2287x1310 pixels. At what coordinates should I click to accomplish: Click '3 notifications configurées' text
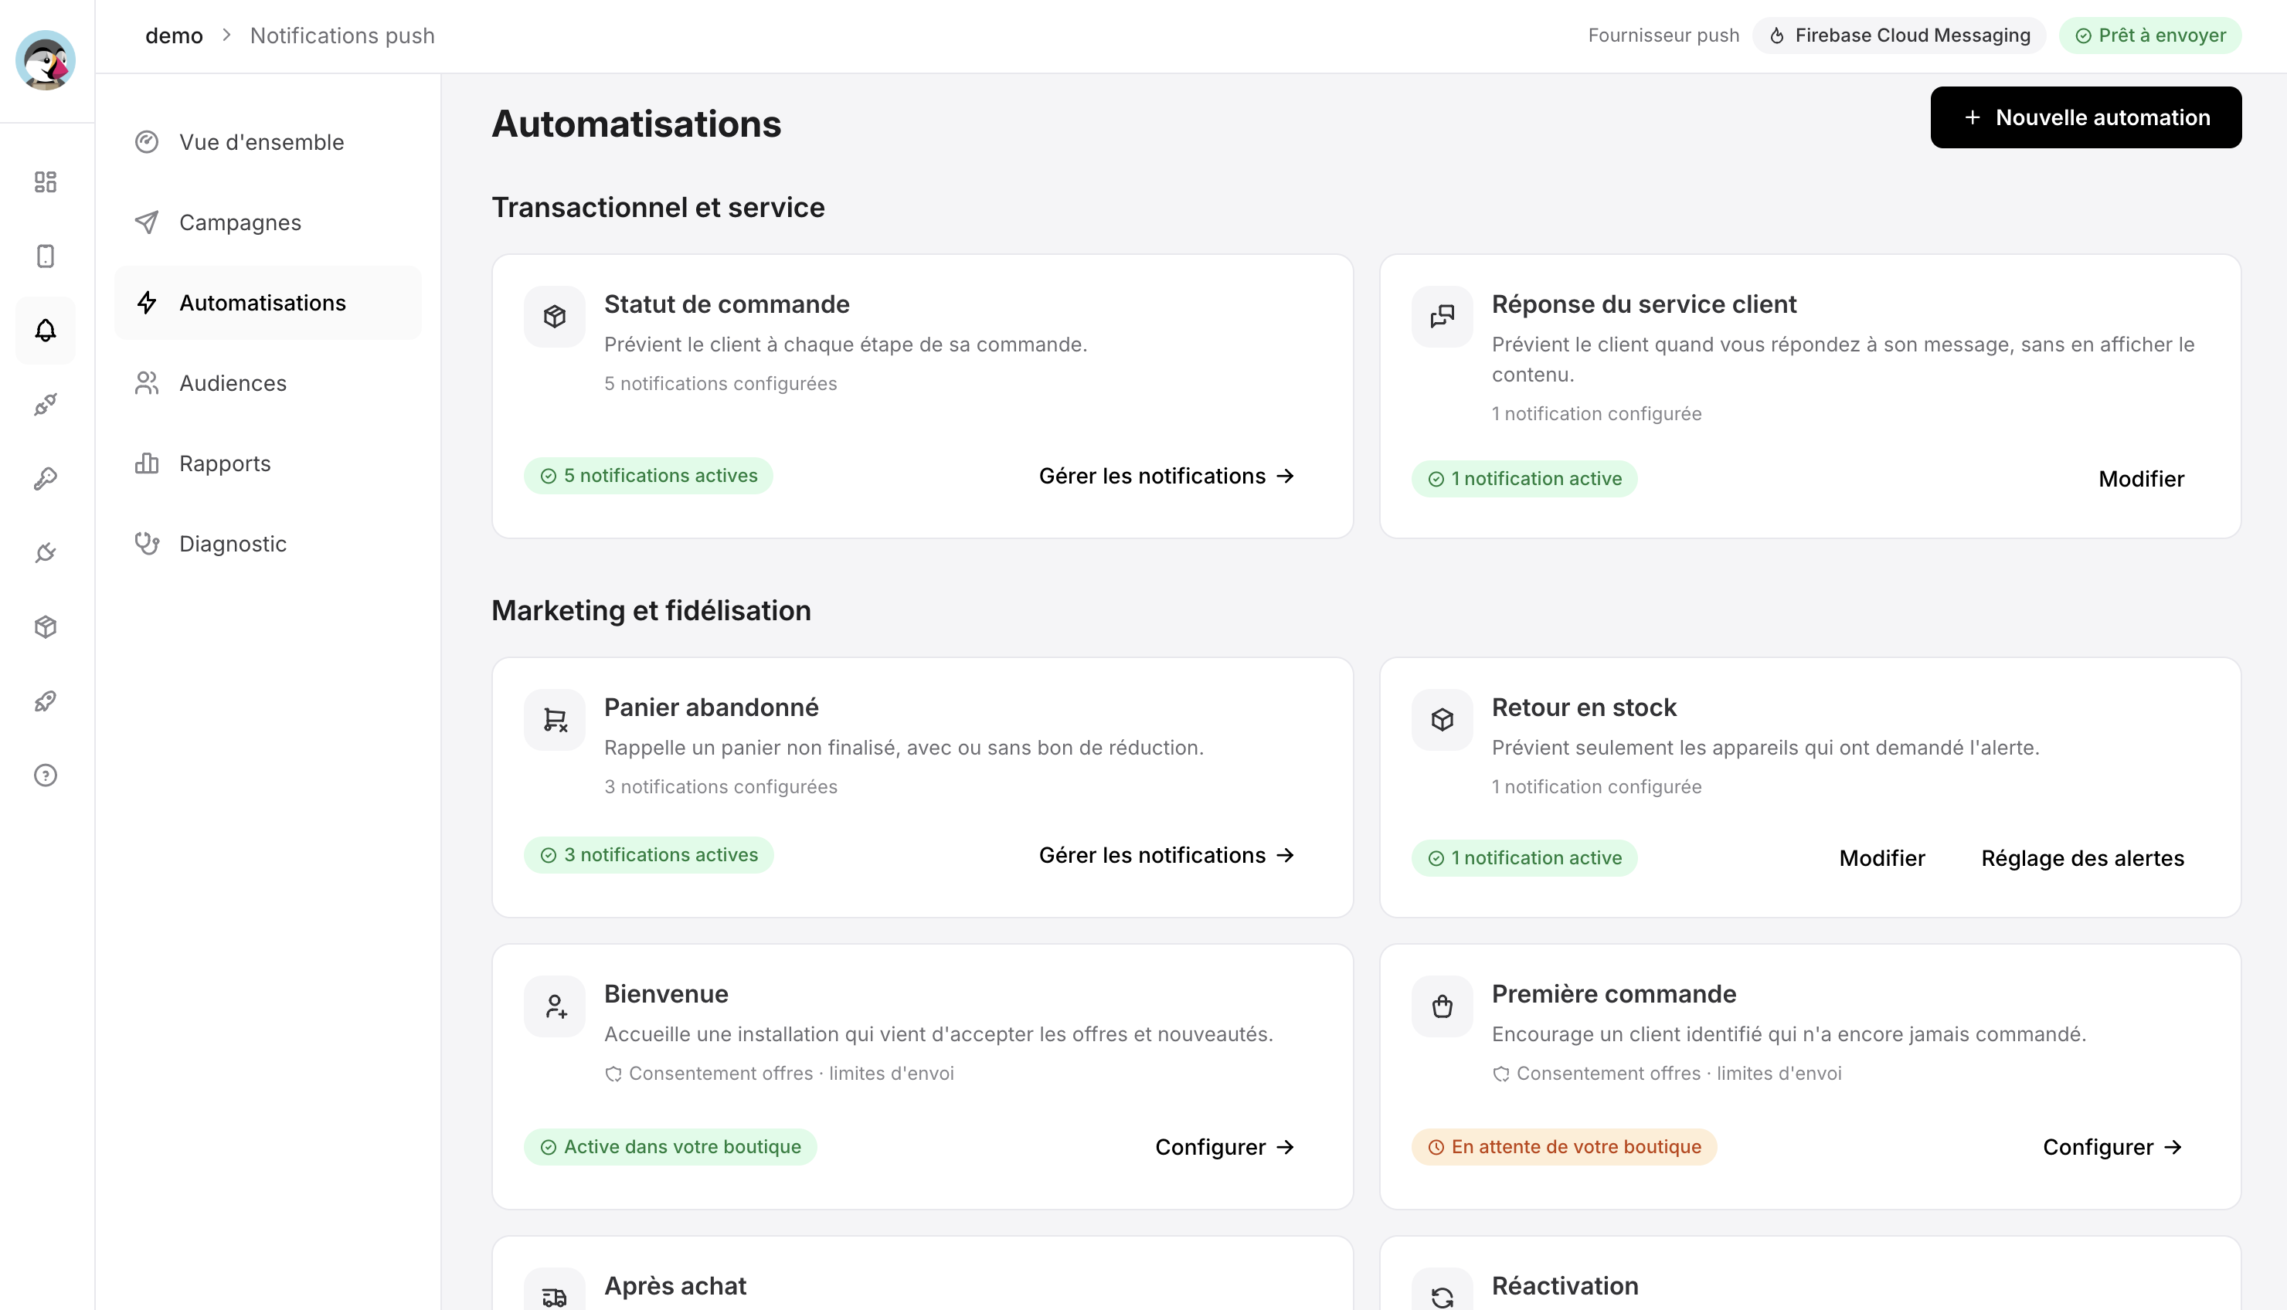pyautogui.click(x=721, y=787)
